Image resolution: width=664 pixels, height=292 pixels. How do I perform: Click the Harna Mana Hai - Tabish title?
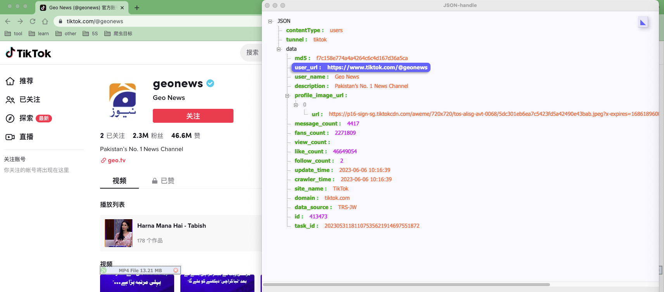point(171,226)
